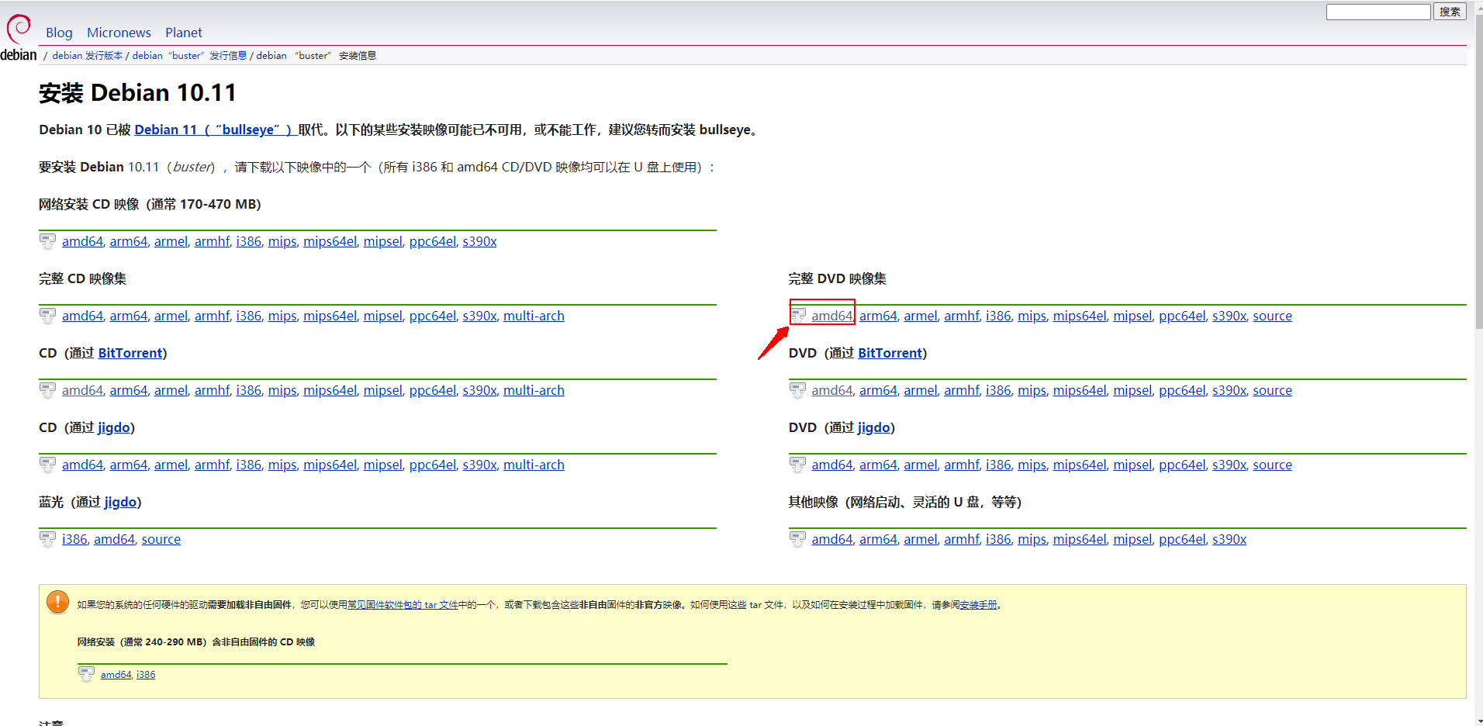Click the 安装 Debian 10.11 heading
This screenshot has width=1483, height=726.
coord(137,93)
